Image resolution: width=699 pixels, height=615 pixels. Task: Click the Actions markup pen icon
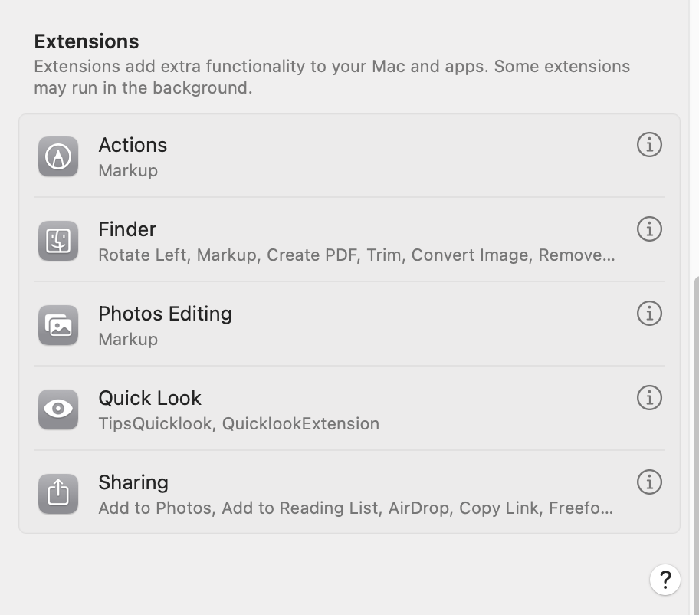(58, 156)
